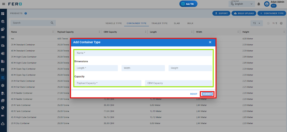The height and width of the screenshot is (132, 287).
Task: Open the dashboard icon in the sidebar
Action: click(x=3, y=14)
